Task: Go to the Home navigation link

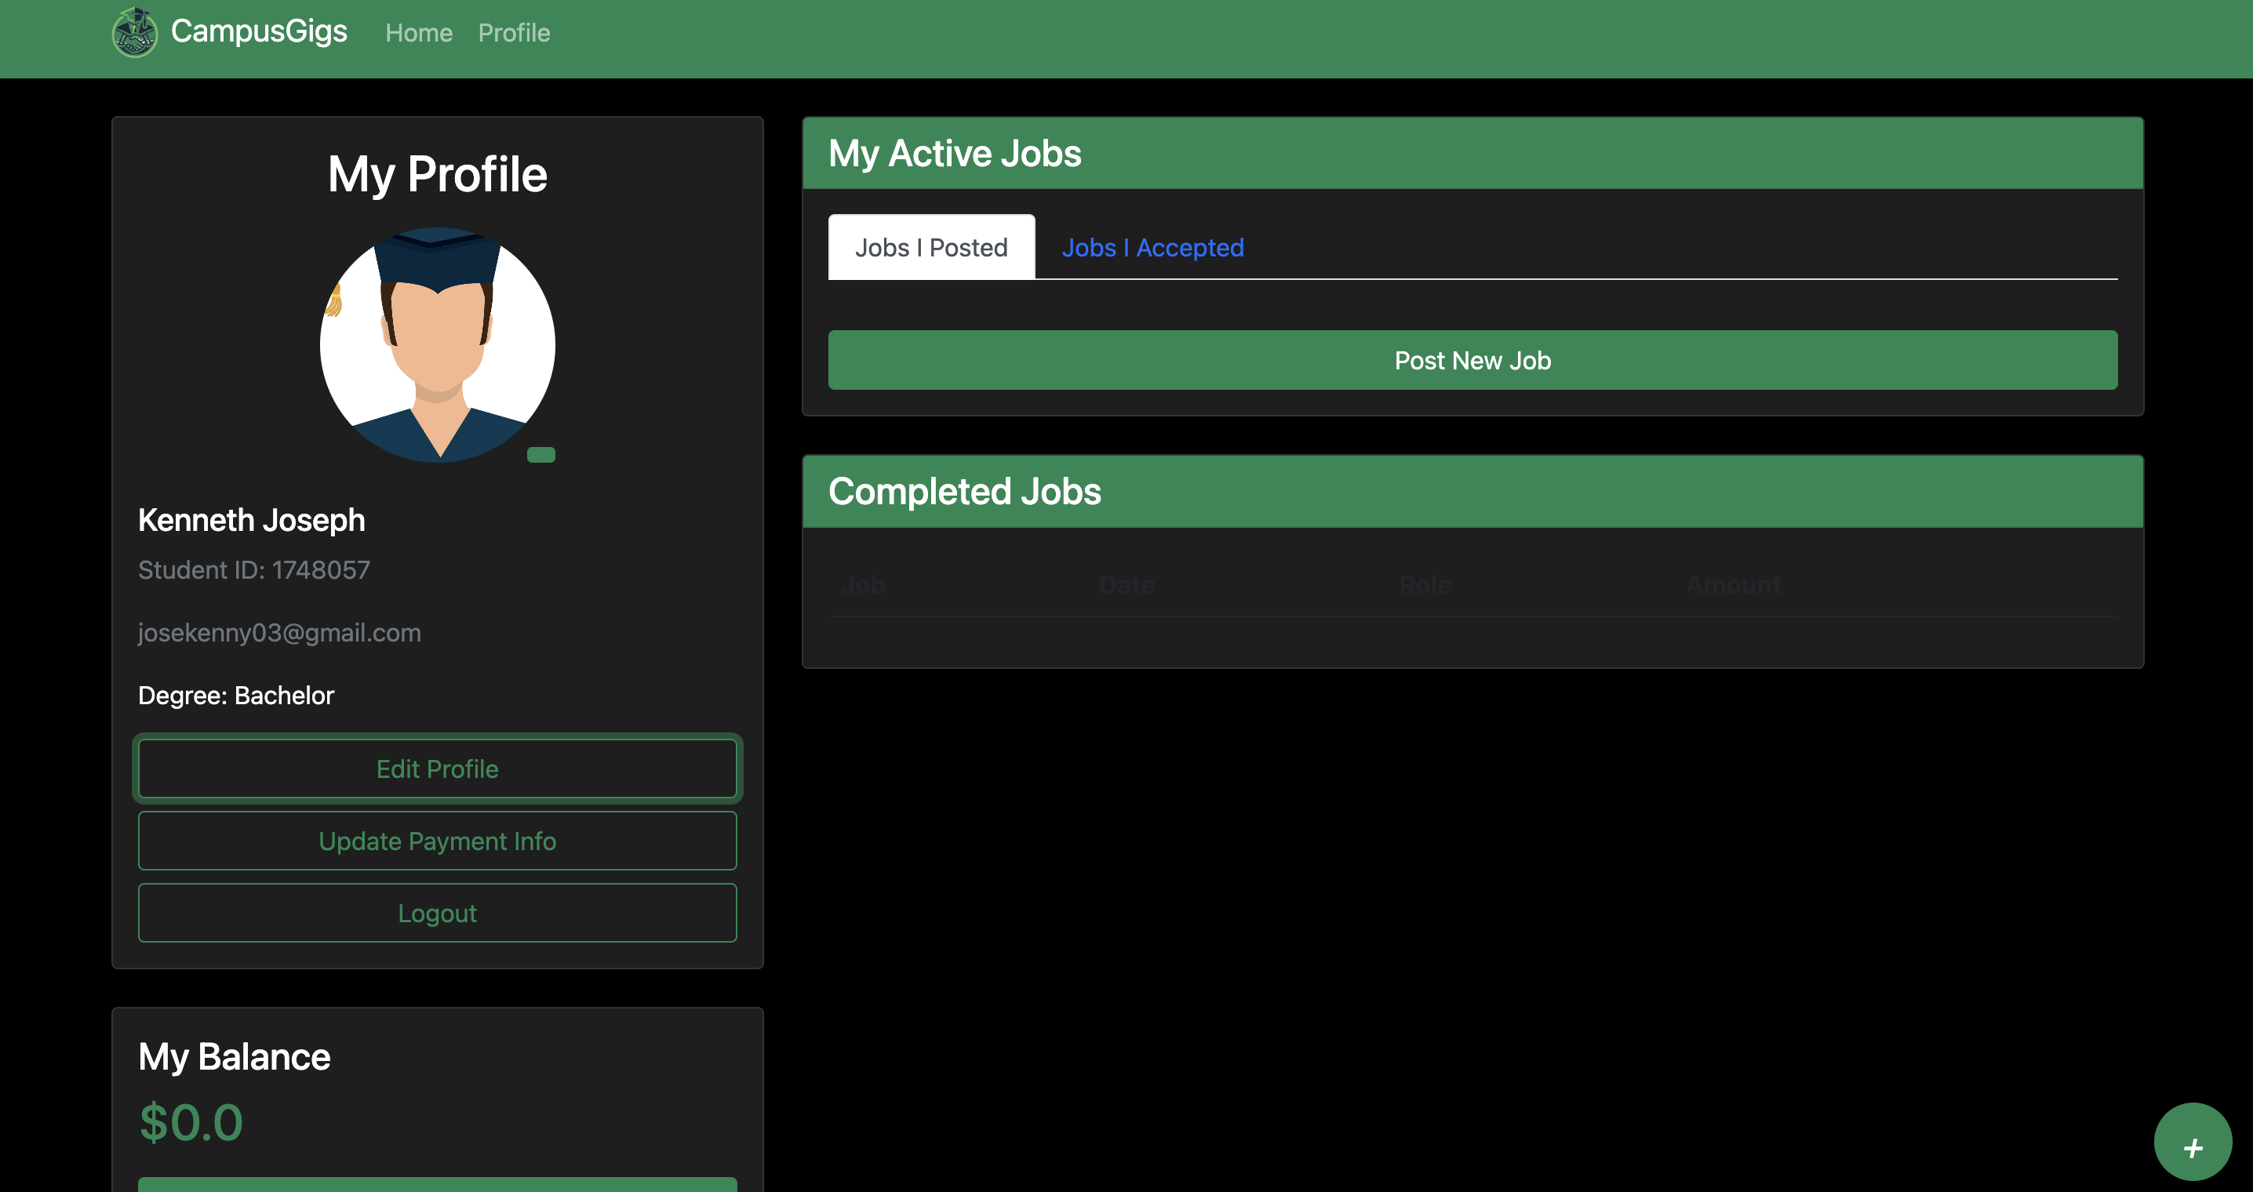Action: 419,33
